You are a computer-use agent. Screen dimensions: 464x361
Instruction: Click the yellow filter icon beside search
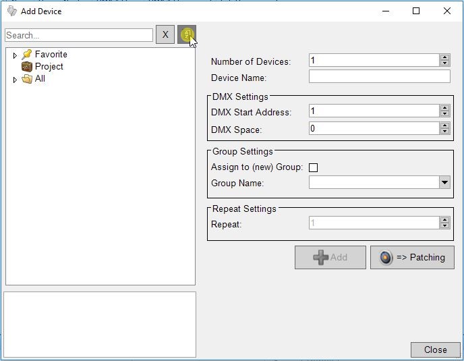coord(186,34)
